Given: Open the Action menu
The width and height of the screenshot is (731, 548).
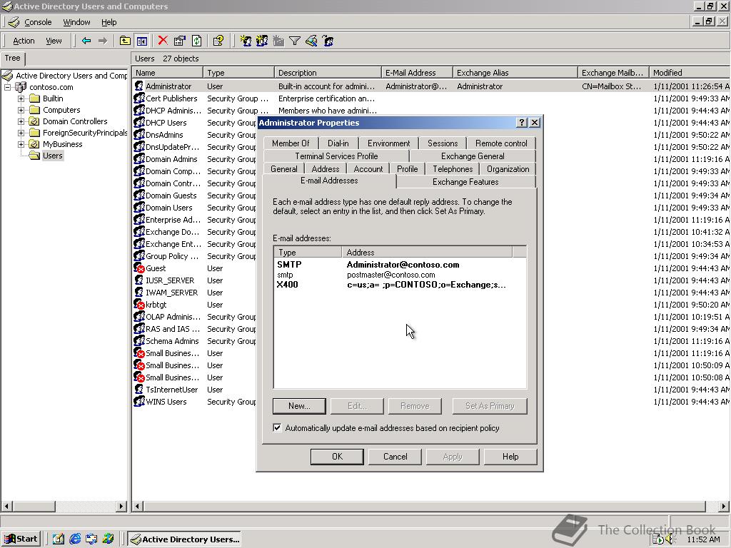Looking at the screenshot, I should [x=24, y=41].
